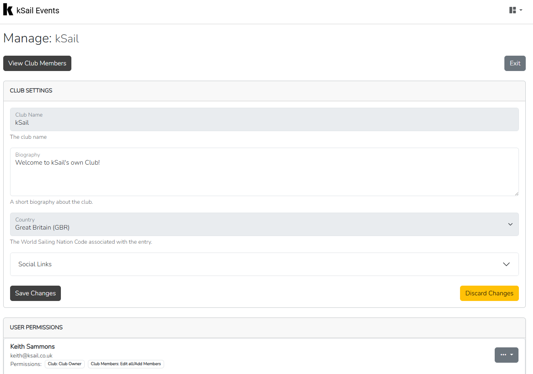Open the dashboard layout menu icon
Image resolution: width=533 pixels, height=374 pixels.
(x=515, y=10)
